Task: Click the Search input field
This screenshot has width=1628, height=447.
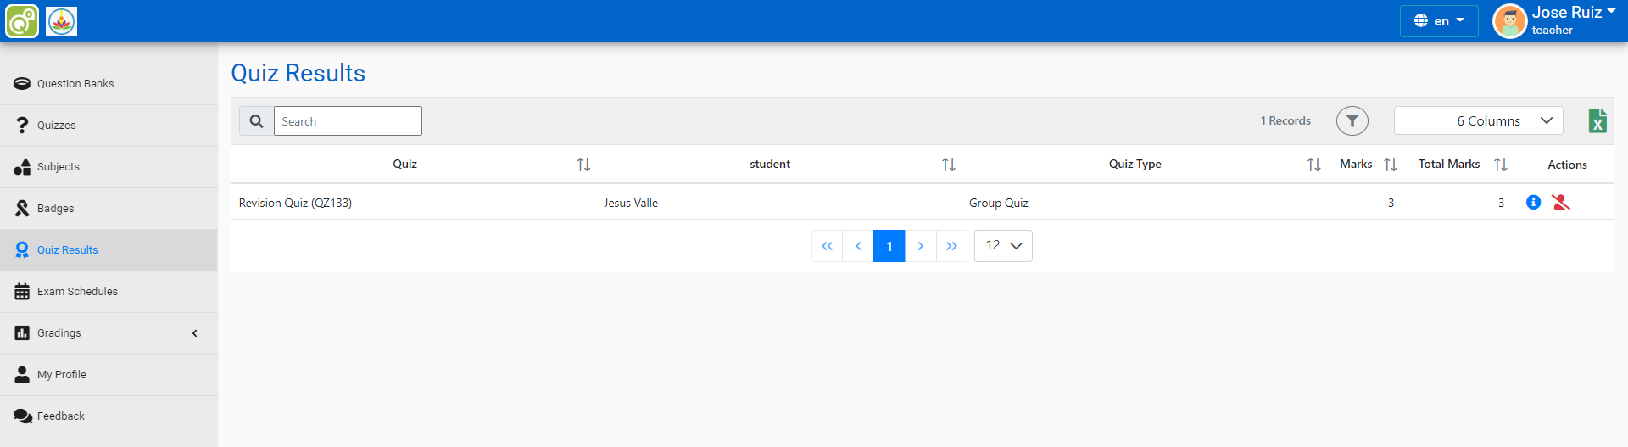Action: click(348, 121)
